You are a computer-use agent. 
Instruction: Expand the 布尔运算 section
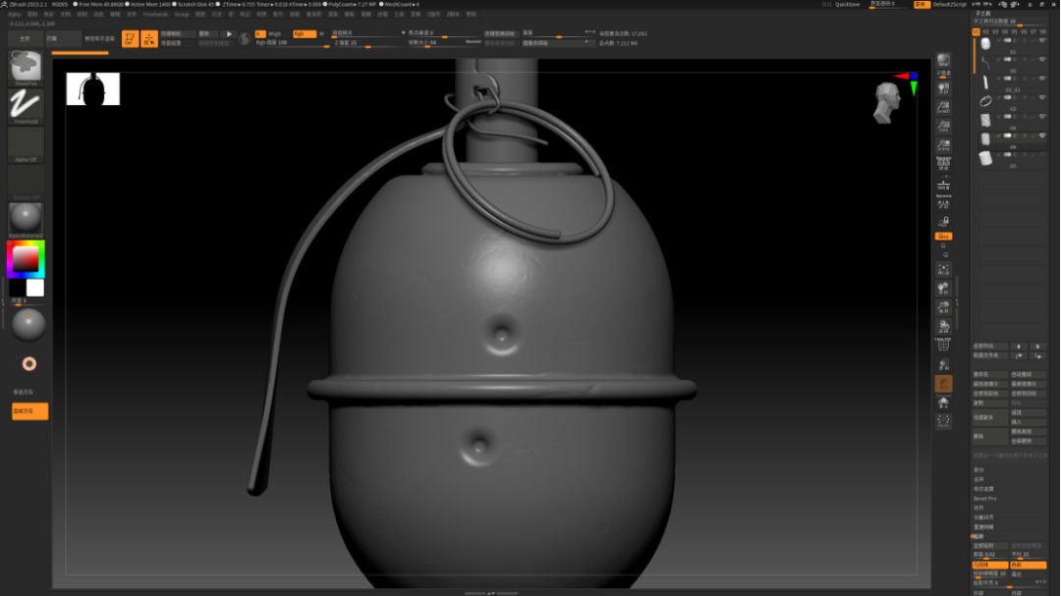(983, 488)
